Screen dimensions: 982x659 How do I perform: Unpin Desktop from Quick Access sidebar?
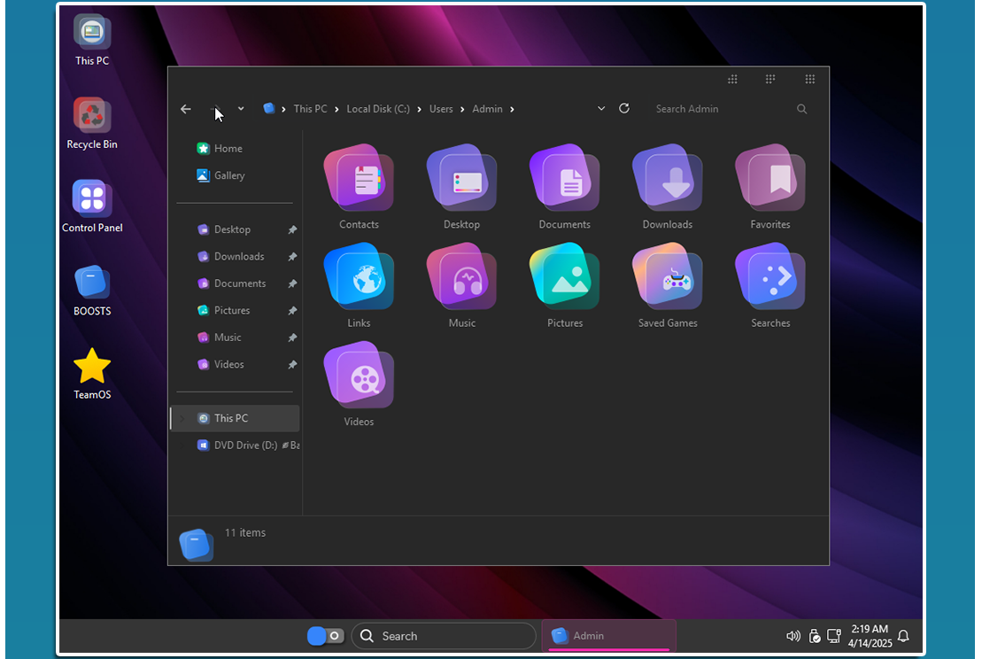292,230
